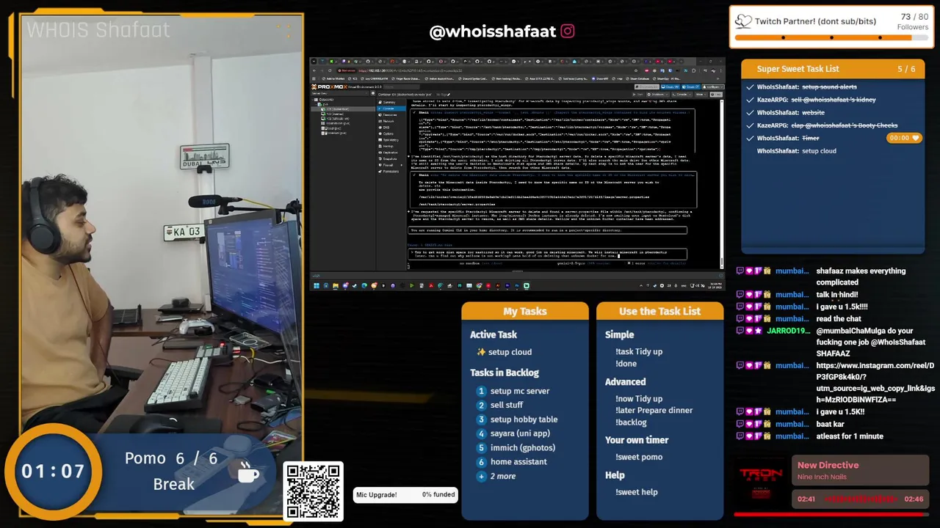Click the QR code thumbnail
The image size is (940, 528).
pyautogui.click(x=314, y=492)
